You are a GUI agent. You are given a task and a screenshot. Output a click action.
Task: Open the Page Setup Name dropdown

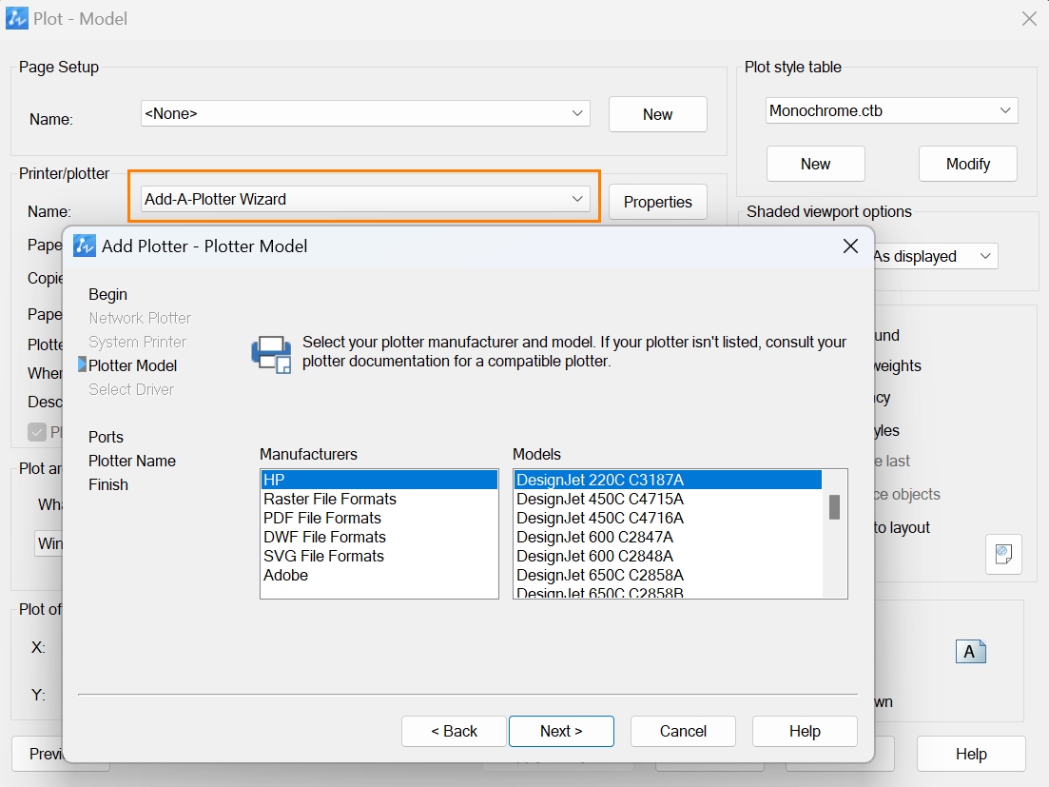coord(365,114)
